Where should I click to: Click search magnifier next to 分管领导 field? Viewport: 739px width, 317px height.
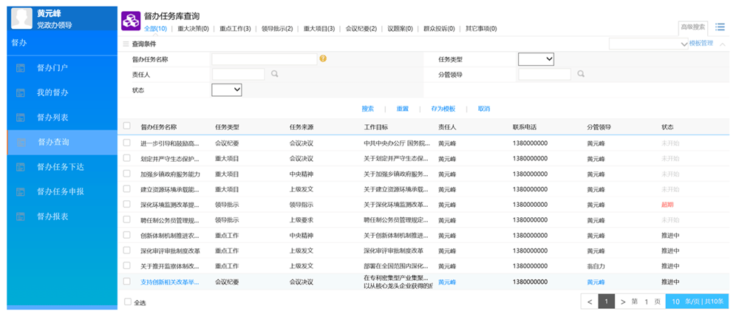[x=581, y=74]
